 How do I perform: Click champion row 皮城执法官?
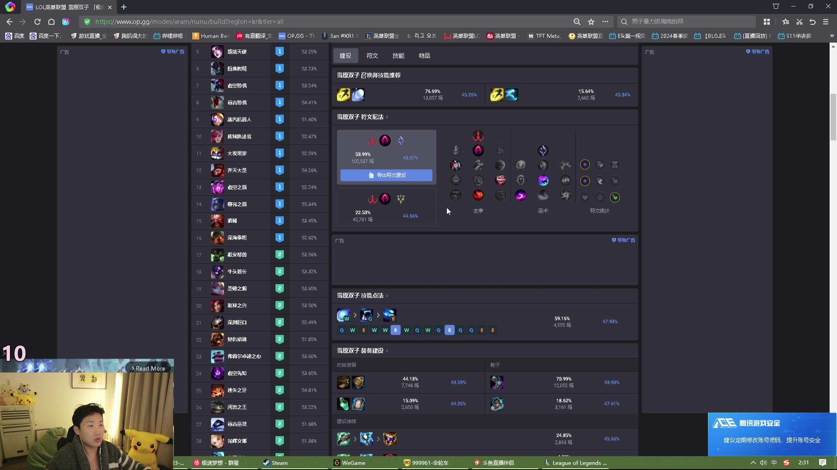coord(260,137)
